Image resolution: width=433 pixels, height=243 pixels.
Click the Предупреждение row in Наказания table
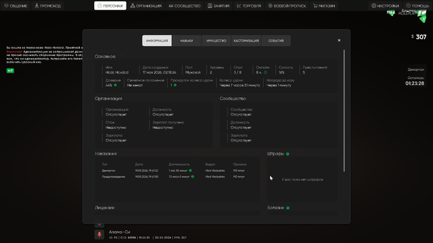click(x=177, y=177)
